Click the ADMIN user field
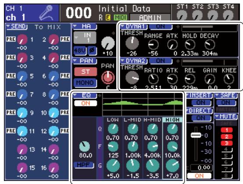This screenshot has width=243, height=184. (150, 18)
